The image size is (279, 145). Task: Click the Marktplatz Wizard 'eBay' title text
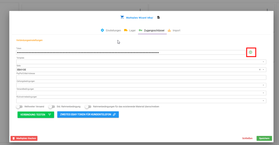139,18
